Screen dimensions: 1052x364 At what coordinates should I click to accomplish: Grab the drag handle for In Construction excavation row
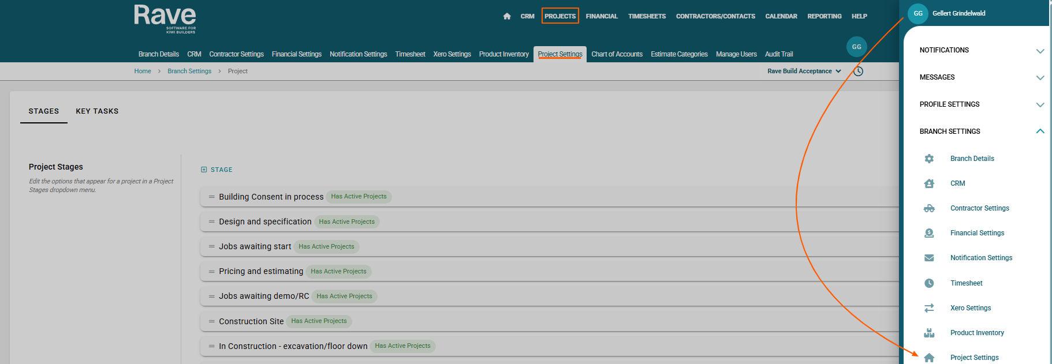point(212,346)
